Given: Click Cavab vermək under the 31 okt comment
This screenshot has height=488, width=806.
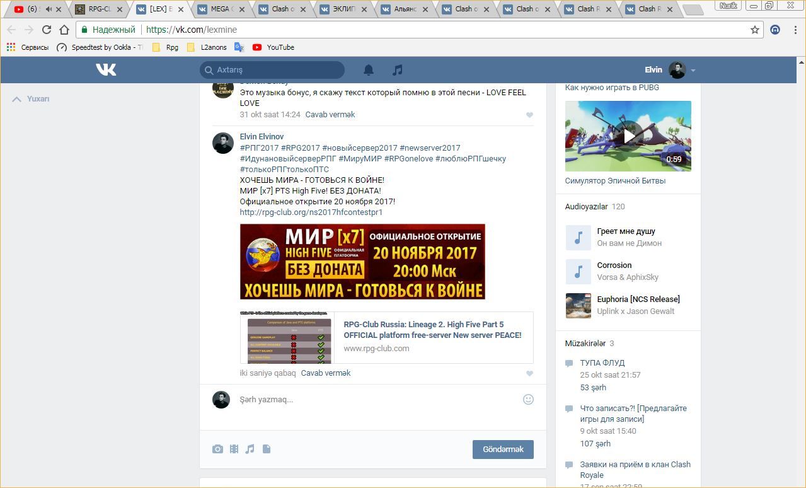Looking at the screenshot, I should coord(330,115).
